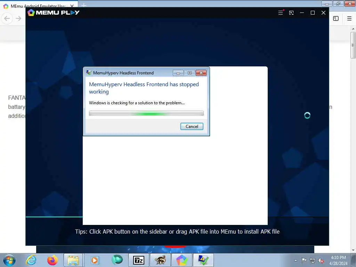The height and width of the screenshot is (267, 356).
Task: Open 7-Zip from the taskbar
Action: click(139, 260)
